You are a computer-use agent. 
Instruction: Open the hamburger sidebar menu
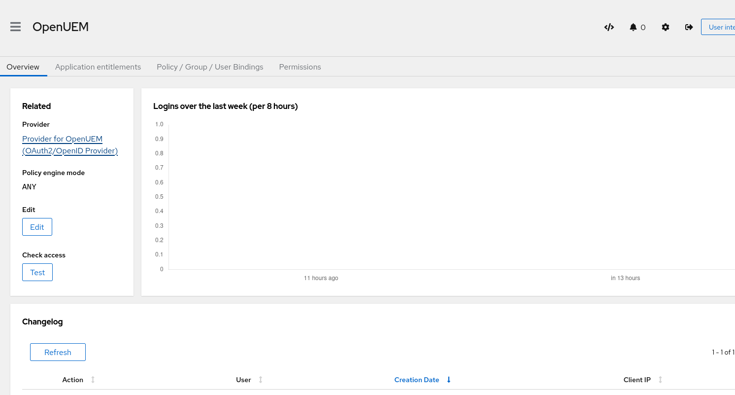16,27
